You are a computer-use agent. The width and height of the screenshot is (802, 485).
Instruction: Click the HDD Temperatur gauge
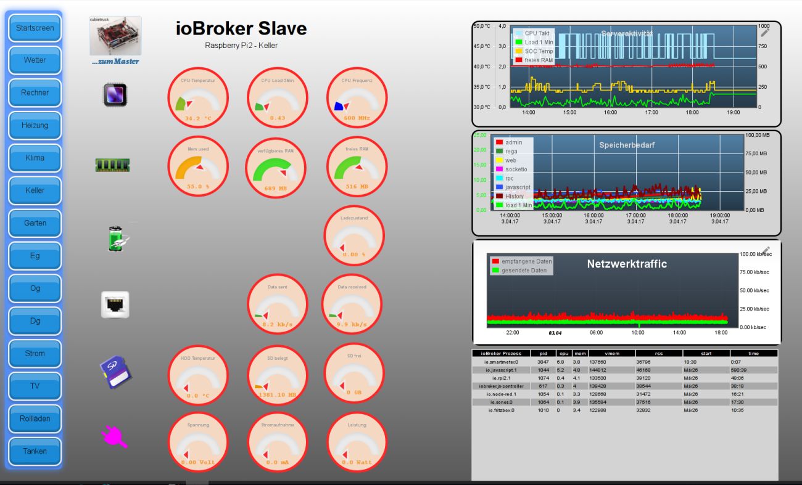(x=198, y=375)
